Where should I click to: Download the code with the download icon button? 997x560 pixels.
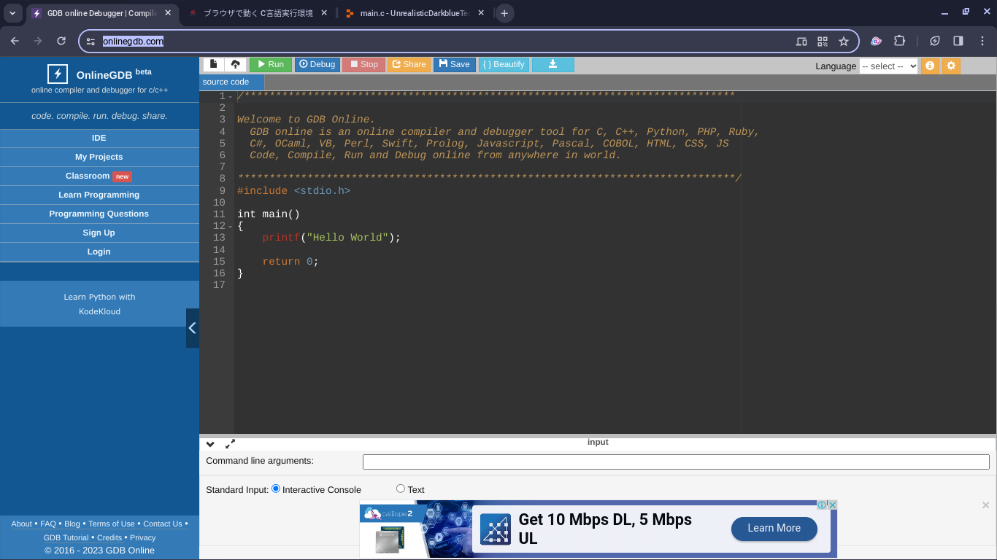point(553,65)
